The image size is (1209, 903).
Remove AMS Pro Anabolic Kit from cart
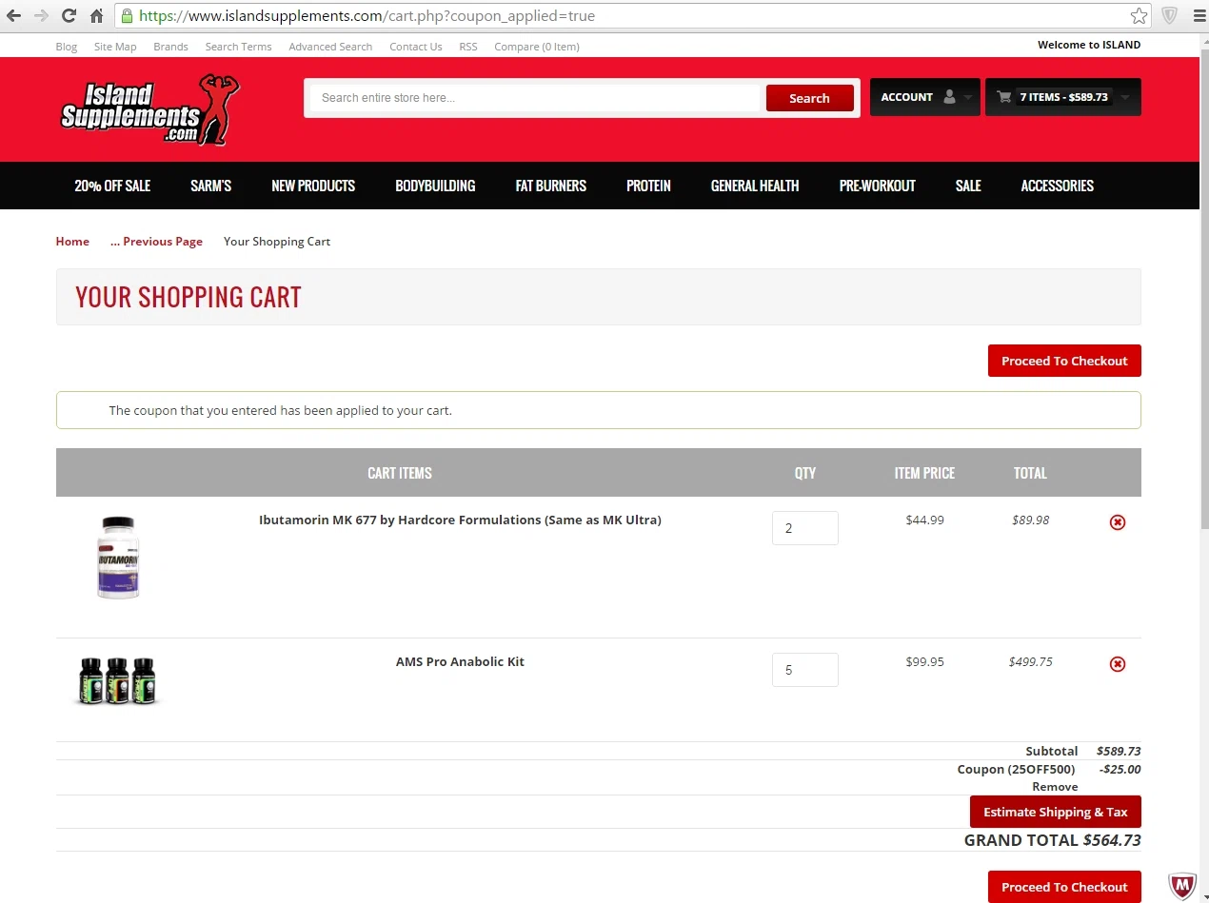pyautogui.click(x=1118, y=664)
